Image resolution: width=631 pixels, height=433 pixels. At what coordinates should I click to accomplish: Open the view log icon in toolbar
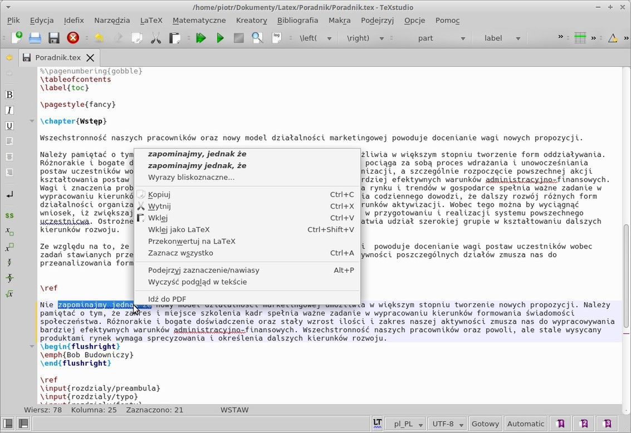coord(276,38)
